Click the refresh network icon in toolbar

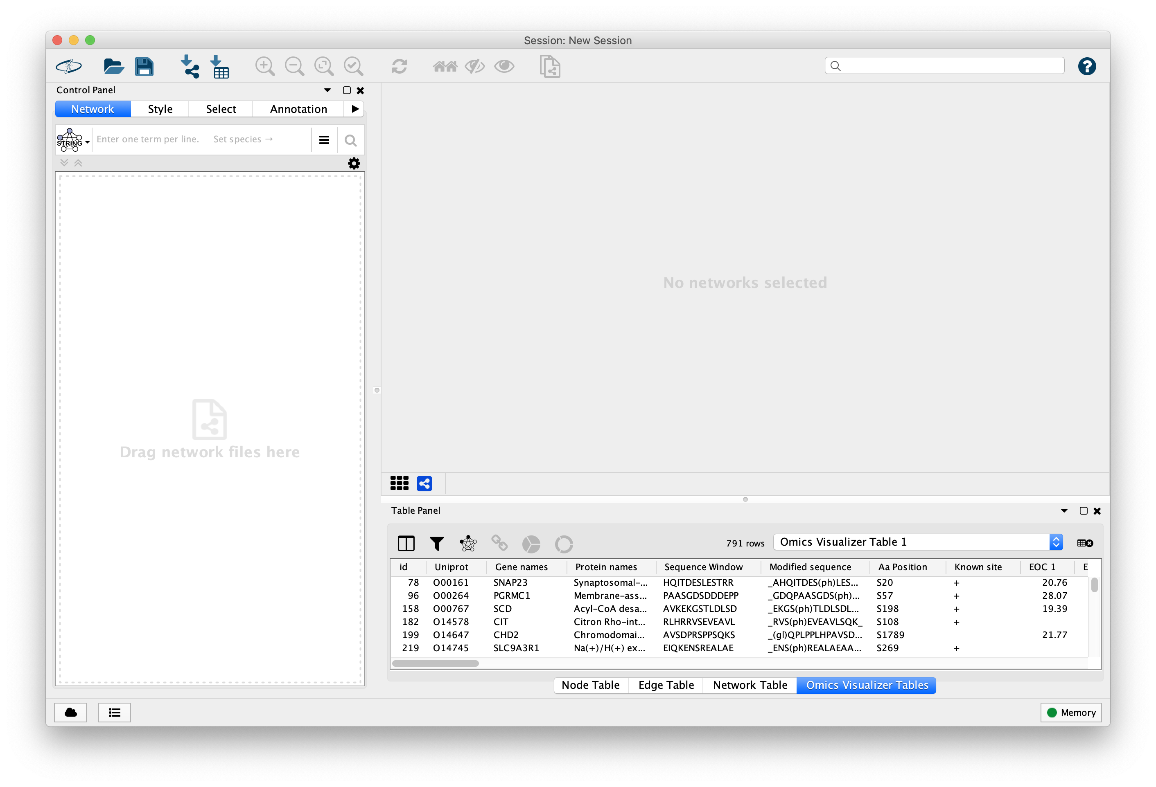[x=400, y=65]
